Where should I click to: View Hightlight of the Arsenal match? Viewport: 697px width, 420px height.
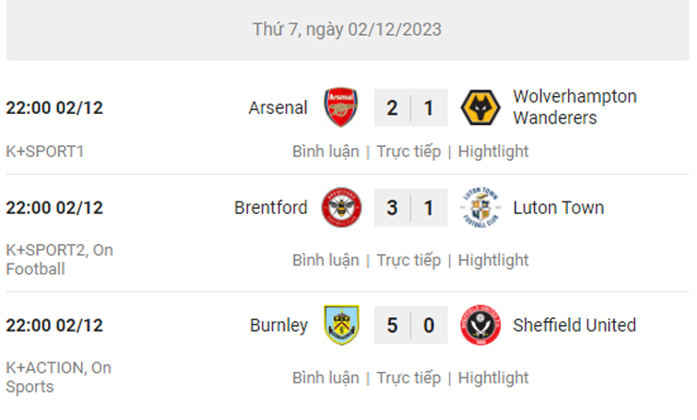point(494,152)
